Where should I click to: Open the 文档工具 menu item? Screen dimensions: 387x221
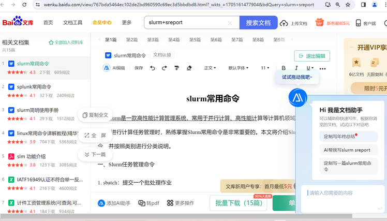pos(72,23)
